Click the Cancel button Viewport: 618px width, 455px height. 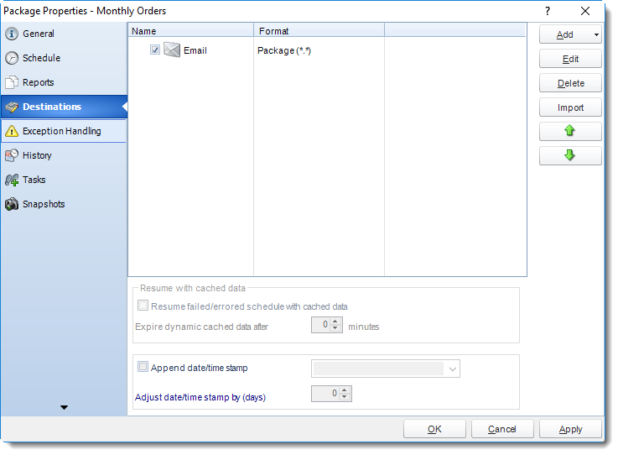(x=502, y=429)
